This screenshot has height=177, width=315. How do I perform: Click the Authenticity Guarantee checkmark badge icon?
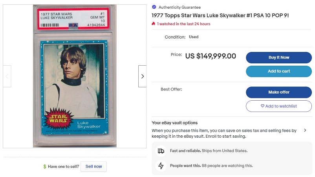pos(154,7)
